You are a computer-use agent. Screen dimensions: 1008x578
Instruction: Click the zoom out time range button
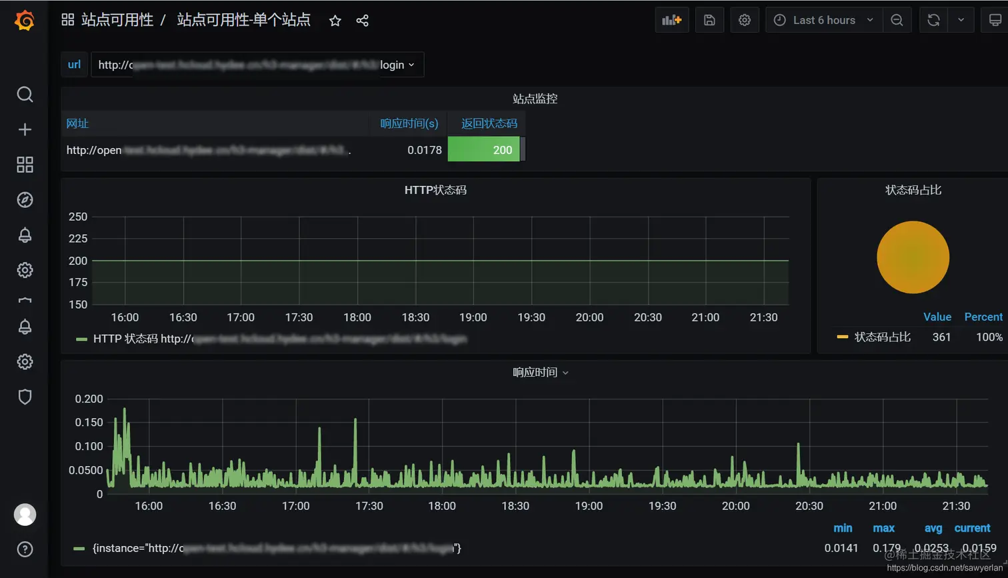[x=897, y=20]
